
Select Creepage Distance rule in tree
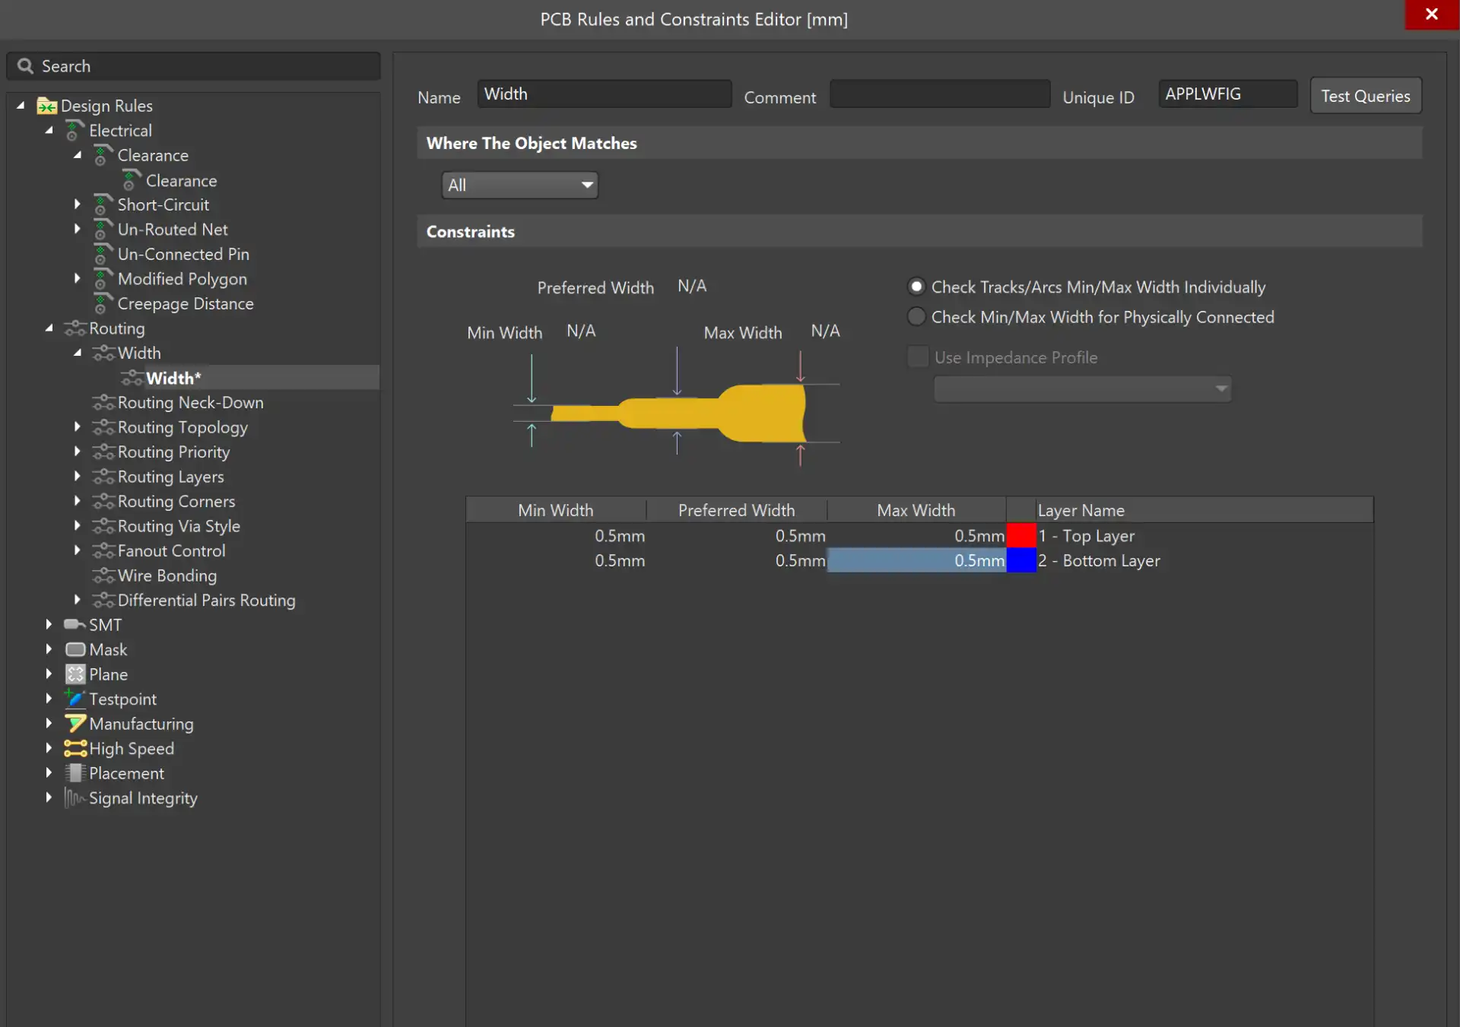185,303
